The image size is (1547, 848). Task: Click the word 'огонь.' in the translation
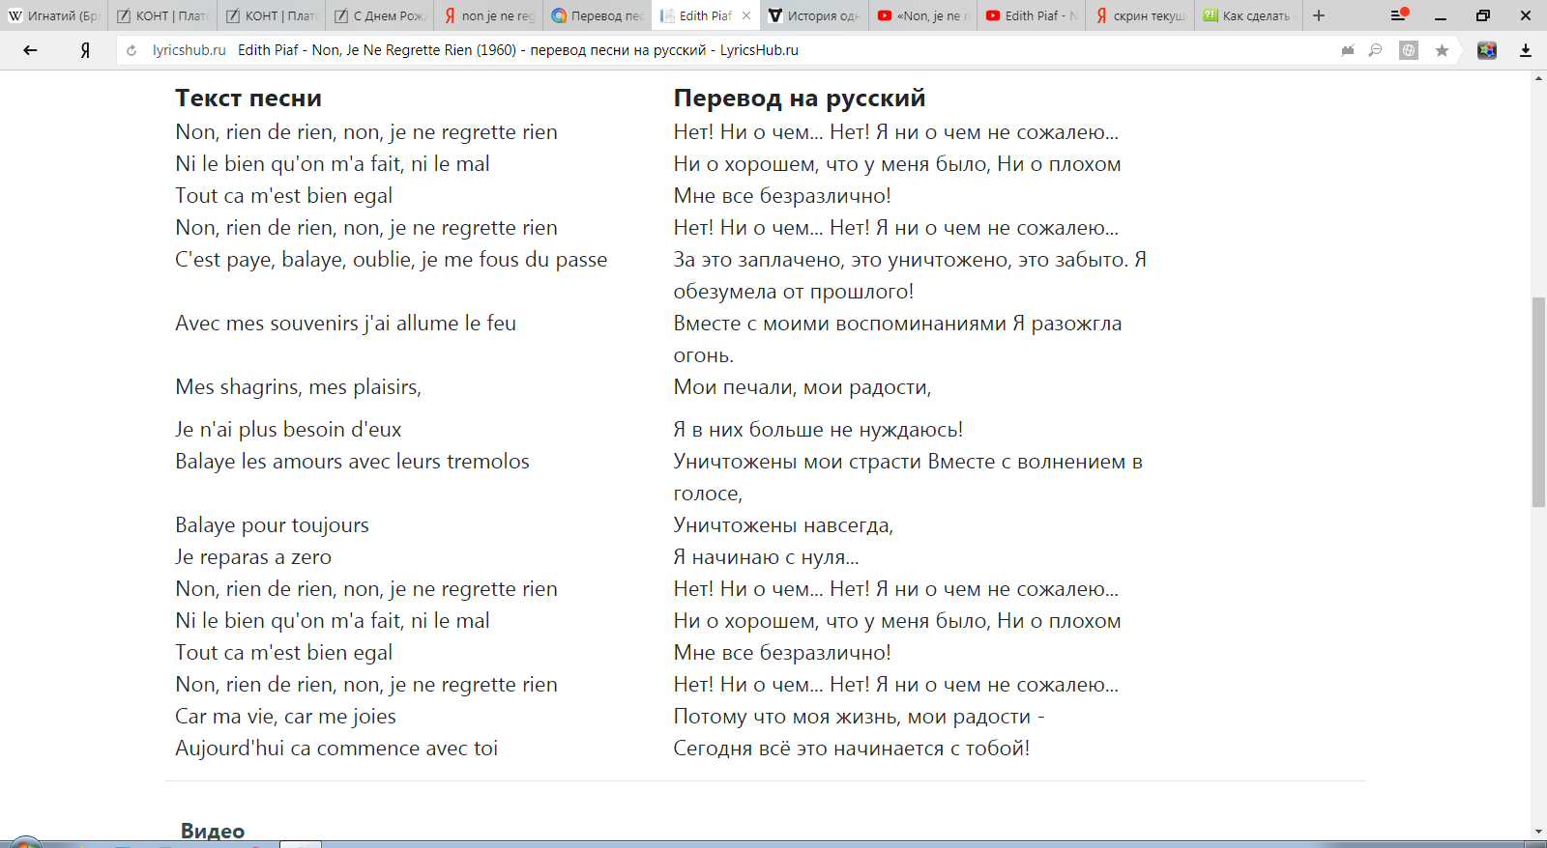pos(704,355)
